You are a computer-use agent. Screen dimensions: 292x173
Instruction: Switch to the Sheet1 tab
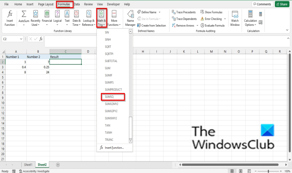[x=28, y=165]
